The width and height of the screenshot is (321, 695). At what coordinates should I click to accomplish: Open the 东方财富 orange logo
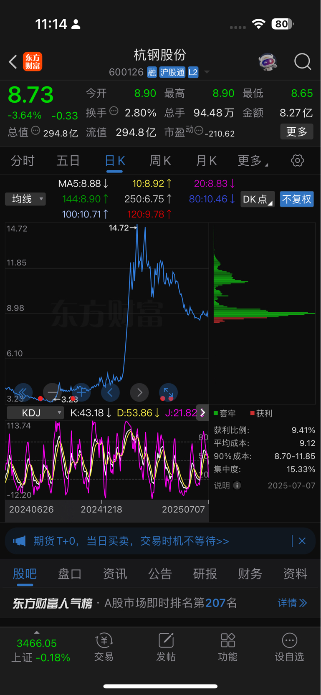click(33, 62)
